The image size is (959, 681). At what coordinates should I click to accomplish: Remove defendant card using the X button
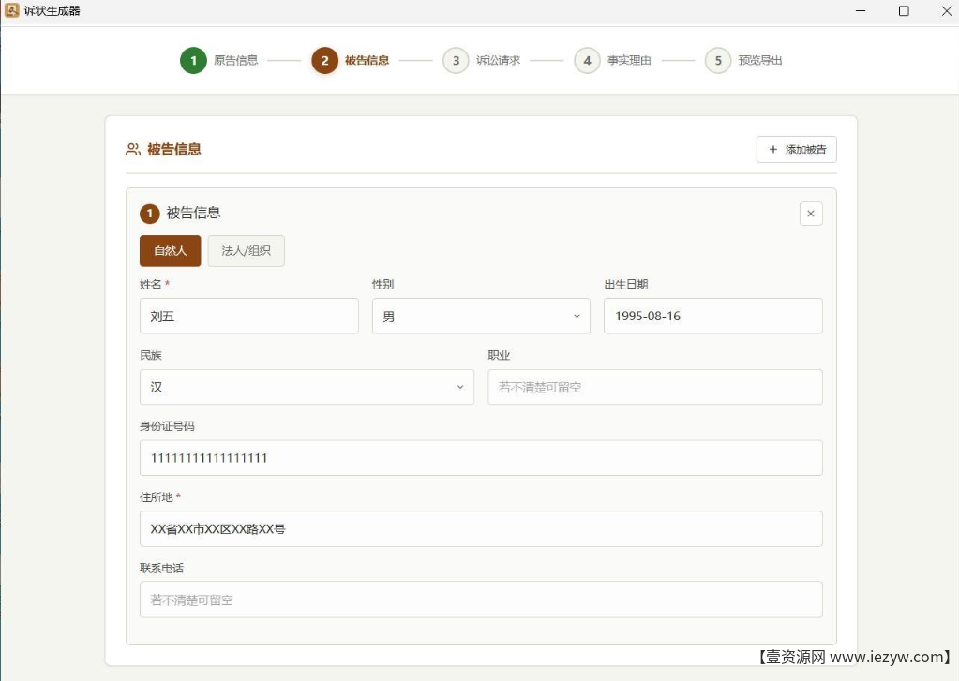tap(810, 214)
